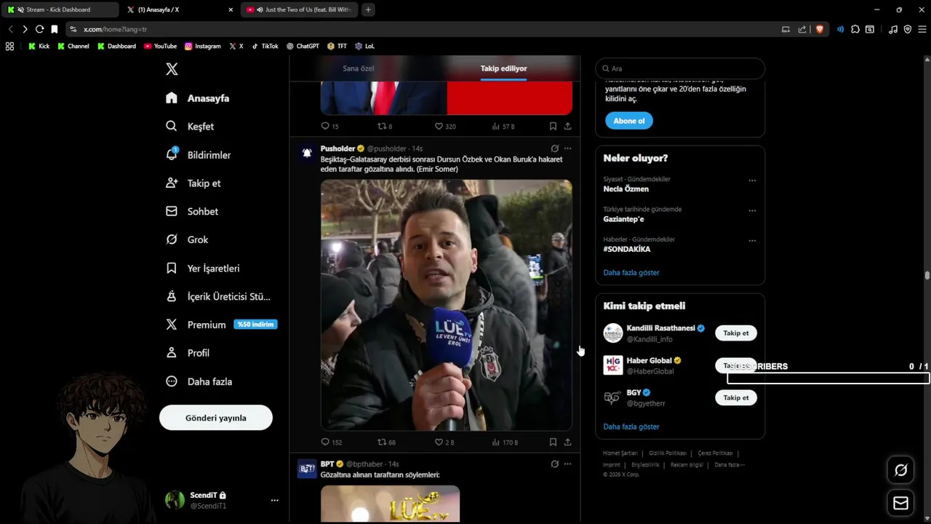This screenshot has height=524, width=931.
Task: Reload the page
Action: coord(39,29)
